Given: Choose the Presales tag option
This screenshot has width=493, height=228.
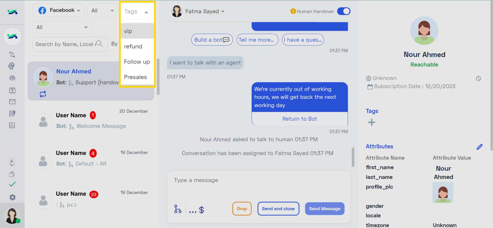Looking at the screenshot, I should [137, 77].
